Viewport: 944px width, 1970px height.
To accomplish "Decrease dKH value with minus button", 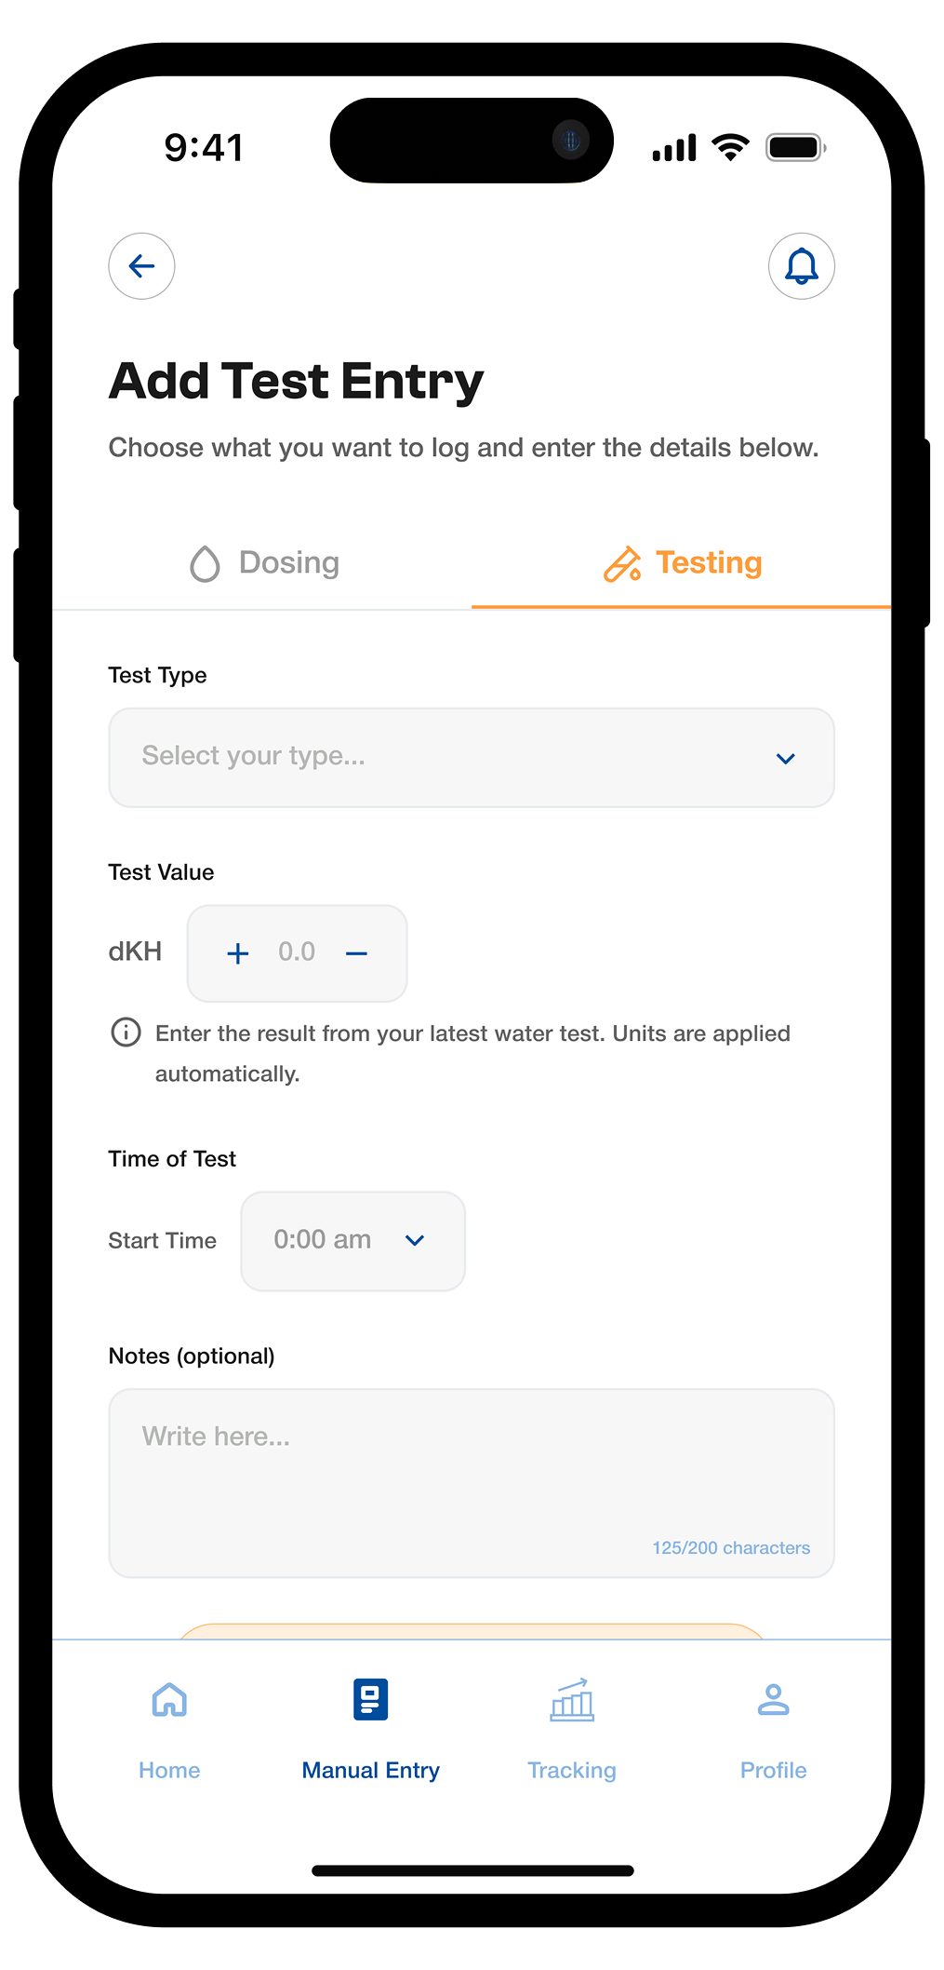I will pos(356,953).
